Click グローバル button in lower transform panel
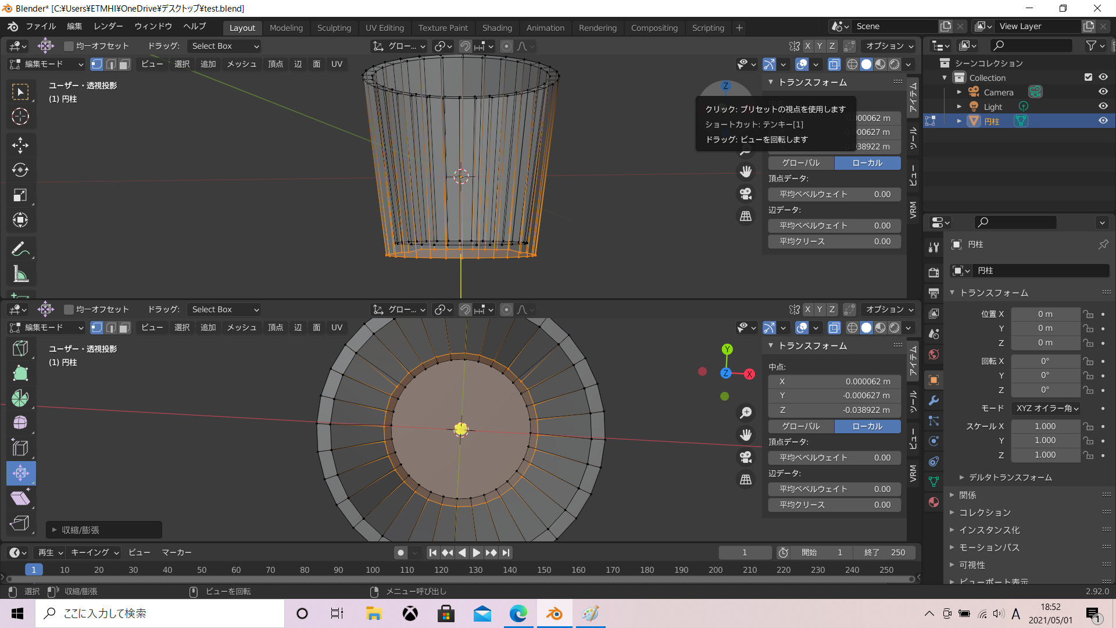The width and height of the screenshot is (1116, 628). tap(800, 426)
